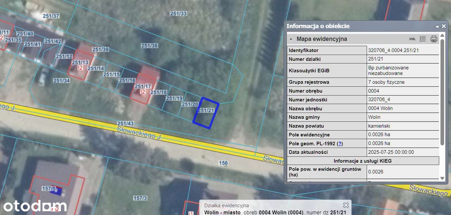The height and width of the screenshot is (215, 451).
Task: Click the Nazwa gminy value Wolin
Action: pos(374,117)
